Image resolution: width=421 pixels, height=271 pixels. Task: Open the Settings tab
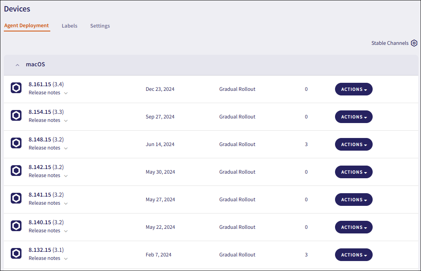(x=100, y=26)
